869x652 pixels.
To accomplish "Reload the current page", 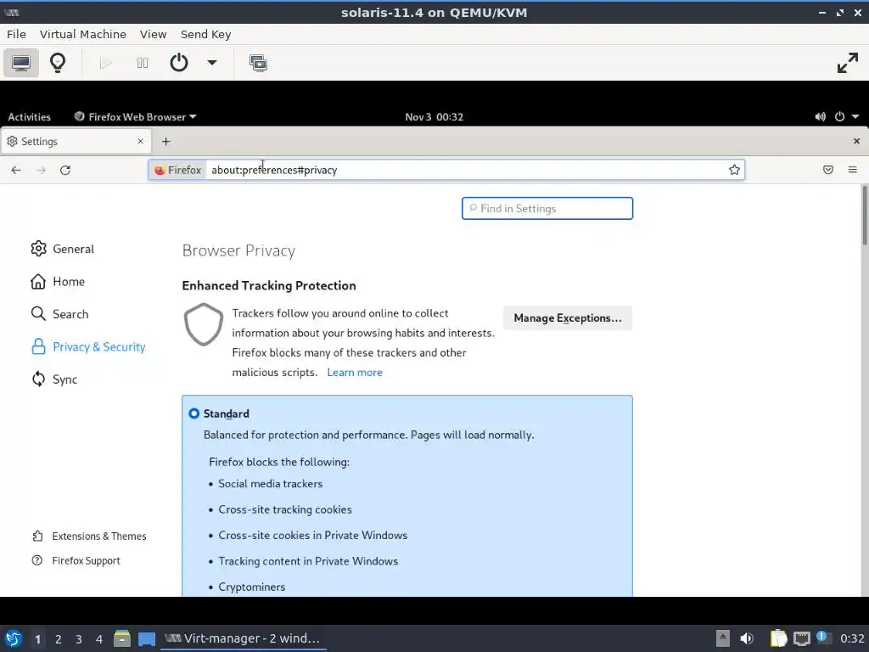I will tap(64, 170).
